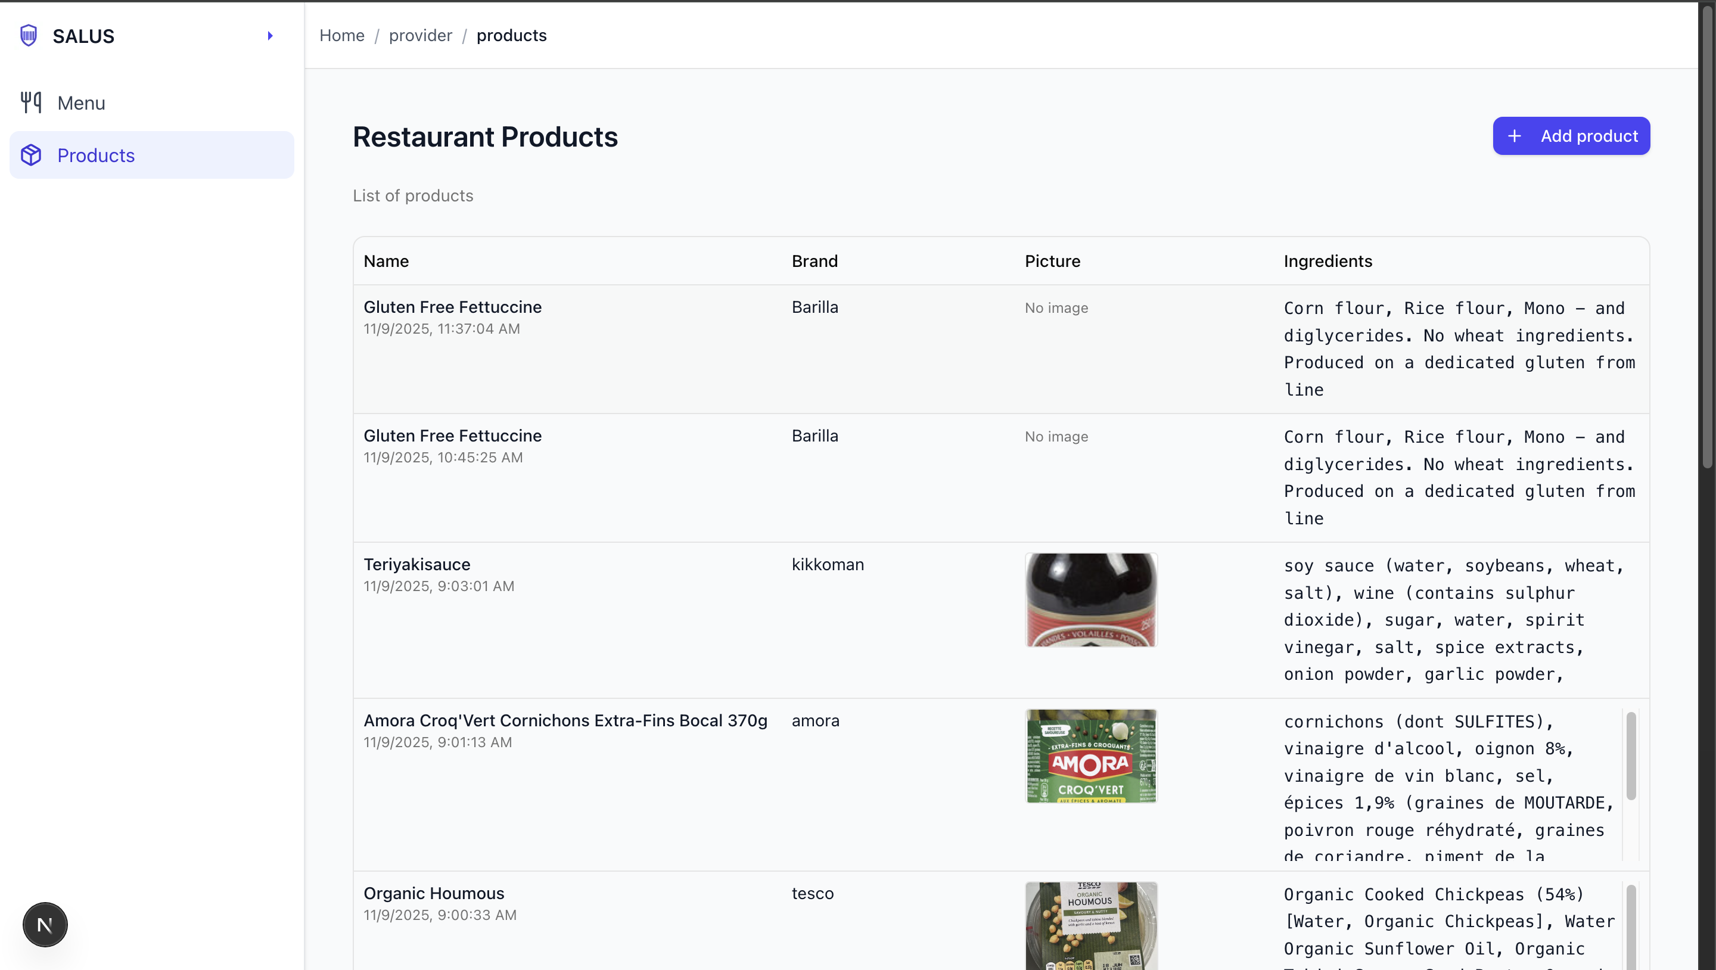Image resolution: width=1716 pixels, height=970 pixels.
Task: Click the Products box icon
Action: (x=30, y=156)
